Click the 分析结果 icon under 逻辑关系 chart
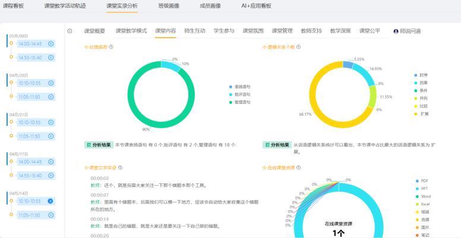The height and width of the screenshot is (238, 461). pos(267,145)
